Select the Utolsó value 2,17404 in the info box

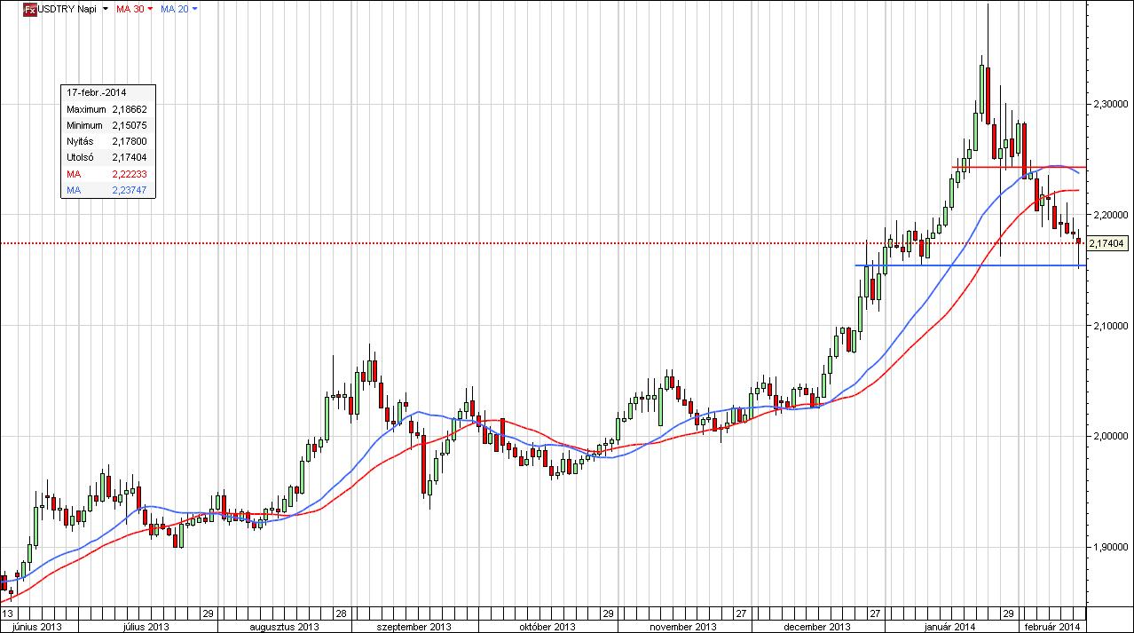(x=130, y=157)
